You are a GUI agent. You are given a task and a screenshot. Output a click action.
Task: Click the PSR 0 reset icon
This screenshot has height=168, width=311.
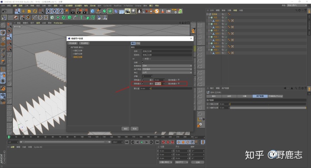pyautogui.click(x=175, y=11)
